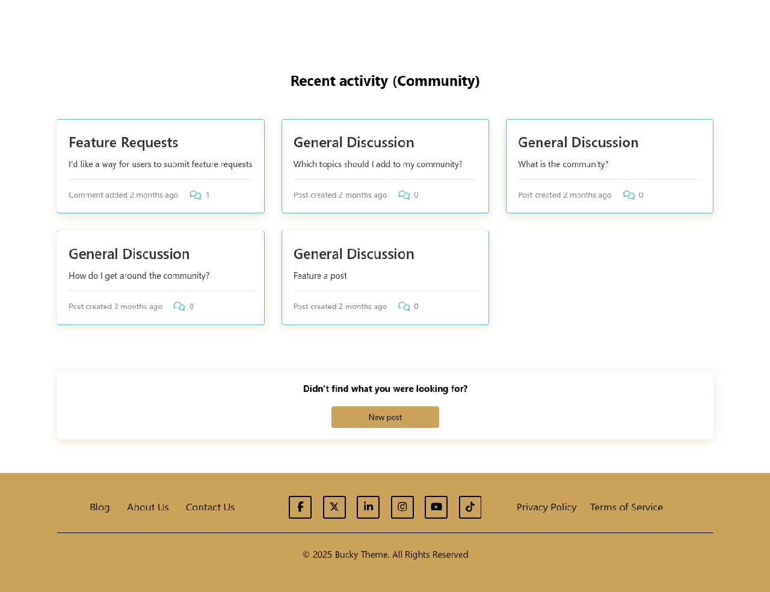Click the TikTok footer icon
Viewport: 770px width, 592px height.
470,507
